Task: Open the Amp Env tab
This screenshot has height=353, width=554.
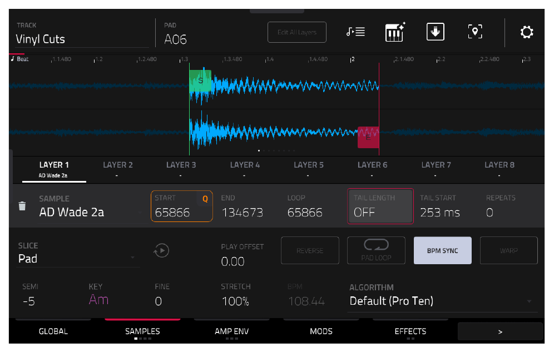Action: [232, 331]
